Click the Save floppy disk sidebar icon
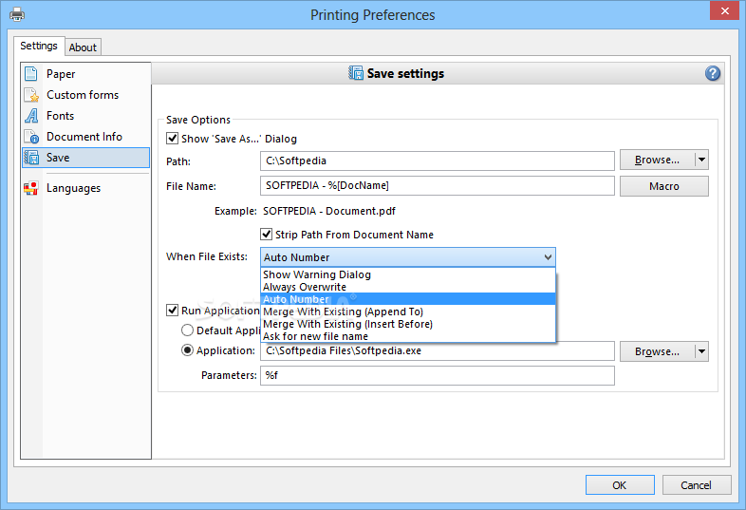This screenshot has width=746, height=510. point(31,158)
